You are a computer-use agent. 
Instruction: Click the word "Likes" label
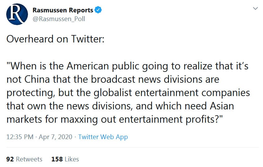click(72, 159)
